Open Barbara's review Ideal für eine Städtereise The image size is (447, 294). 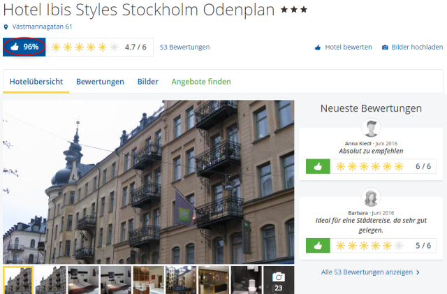coord(371,225)
